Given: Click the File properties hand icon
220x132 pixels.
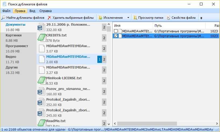Looking at the screenshot, I should click(x=168, y=18).
